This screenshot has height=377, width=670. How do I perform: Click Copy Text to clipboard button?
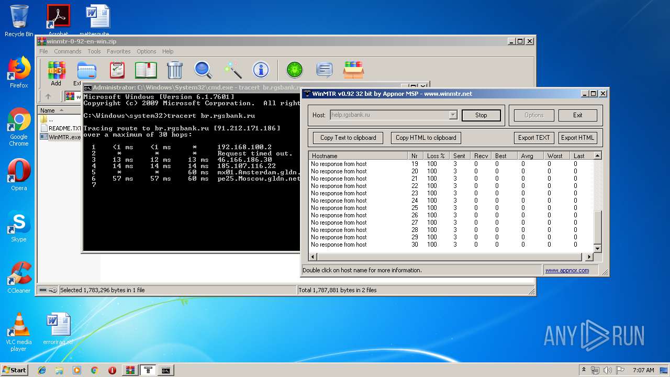point(348,138)
